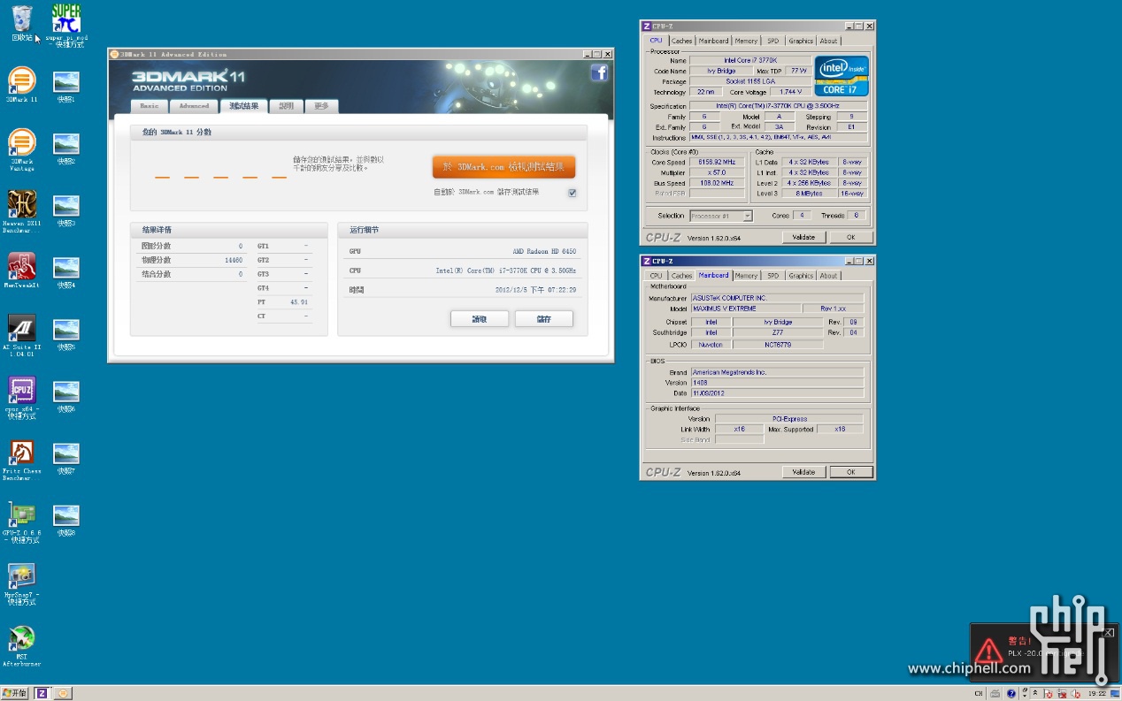The height and width of the screenshot is (701, 1122).
Task: Click the taskbar clock showing 19:22
Action: 1097,693
